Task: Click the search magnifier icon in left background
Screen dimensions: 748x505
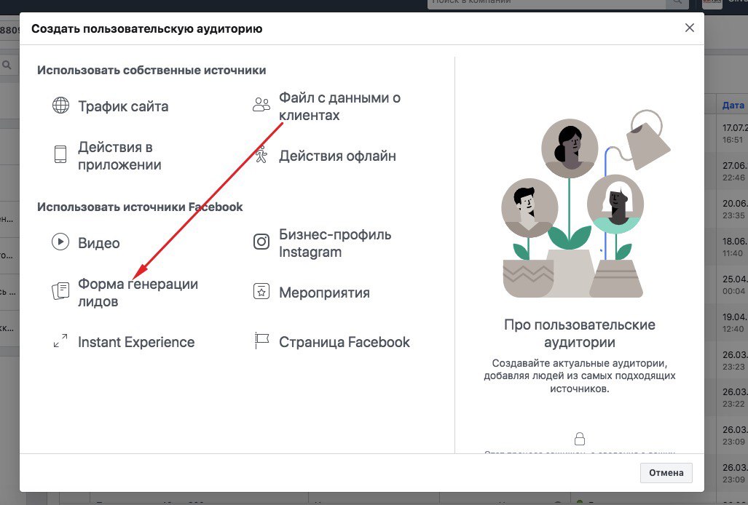Action: (7, 65)
